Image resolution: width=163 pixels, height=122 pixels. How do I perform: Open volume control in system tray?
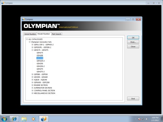[147, 119]
